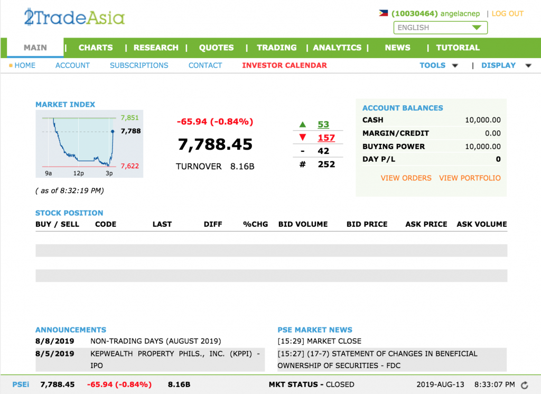This screenshot has width=541, height=394.
Task: Open PSE MARKET NEWS heading
Action: click(315, 330)
